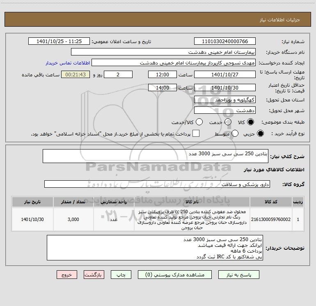Click requester field مهدی تسوجی کارپرداز
Screen dimensions: 316x306
pyautogui.click(x=174, y=62)
